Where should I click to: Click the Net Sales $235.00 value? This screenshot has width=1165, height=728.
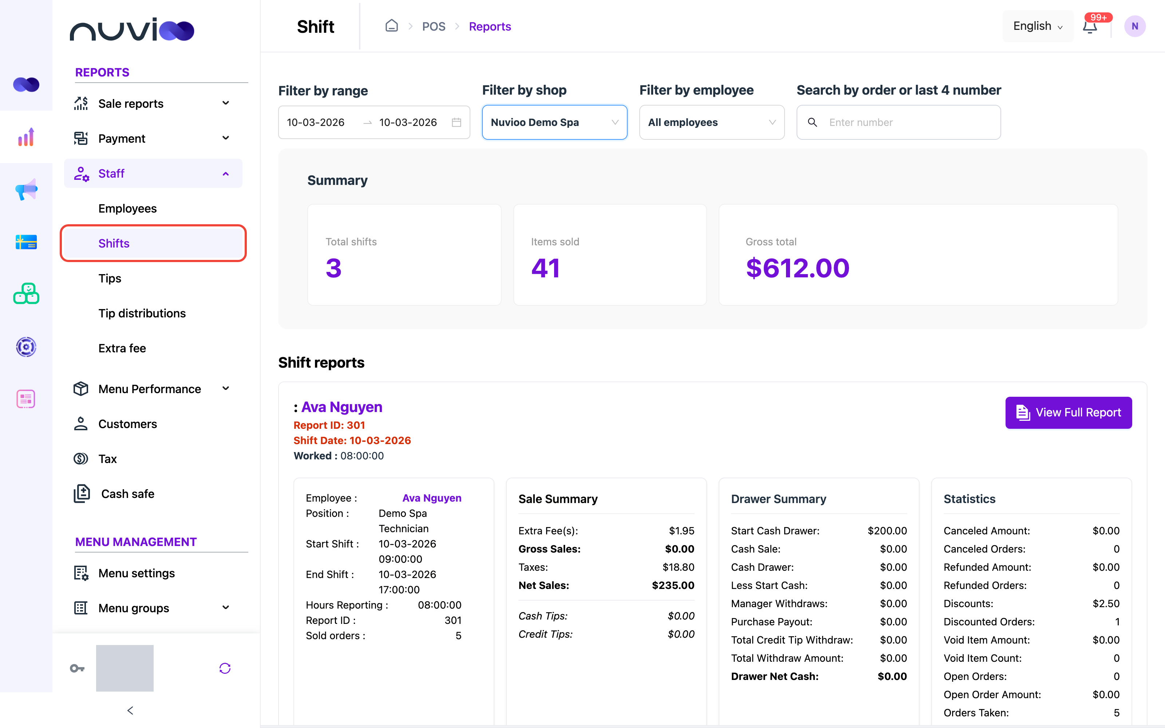coord(673,585)
